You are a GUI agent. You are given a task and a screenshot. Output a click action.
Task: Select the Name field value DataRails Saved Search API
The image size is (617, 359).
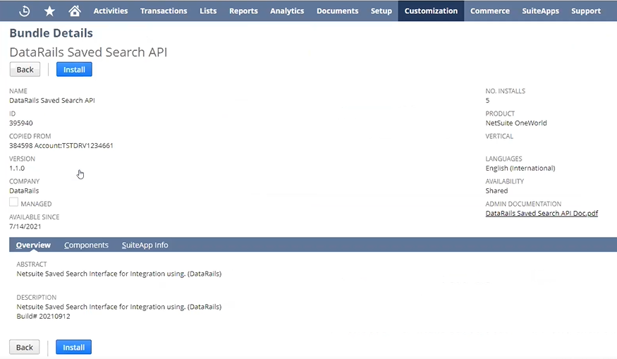52,100
